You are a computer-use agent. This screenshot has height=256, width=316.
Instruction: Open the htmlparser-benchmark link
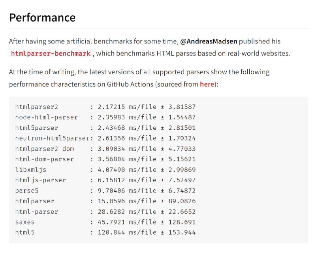[51, 54]
